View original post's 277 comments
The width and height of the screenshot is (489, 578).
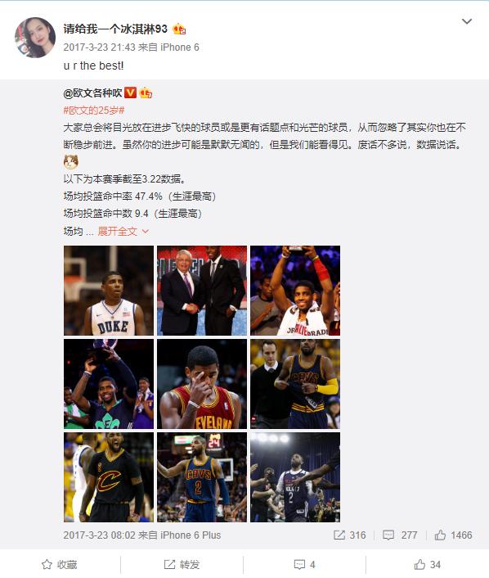(400, 535)
